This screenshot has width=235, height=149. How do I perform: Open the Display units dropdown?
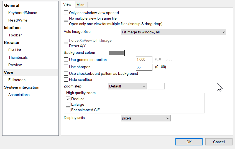(146, 118)
